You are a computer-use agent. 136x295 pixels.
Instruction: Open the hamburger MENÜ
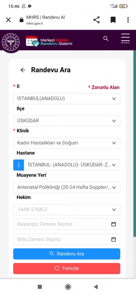point(125,38)
